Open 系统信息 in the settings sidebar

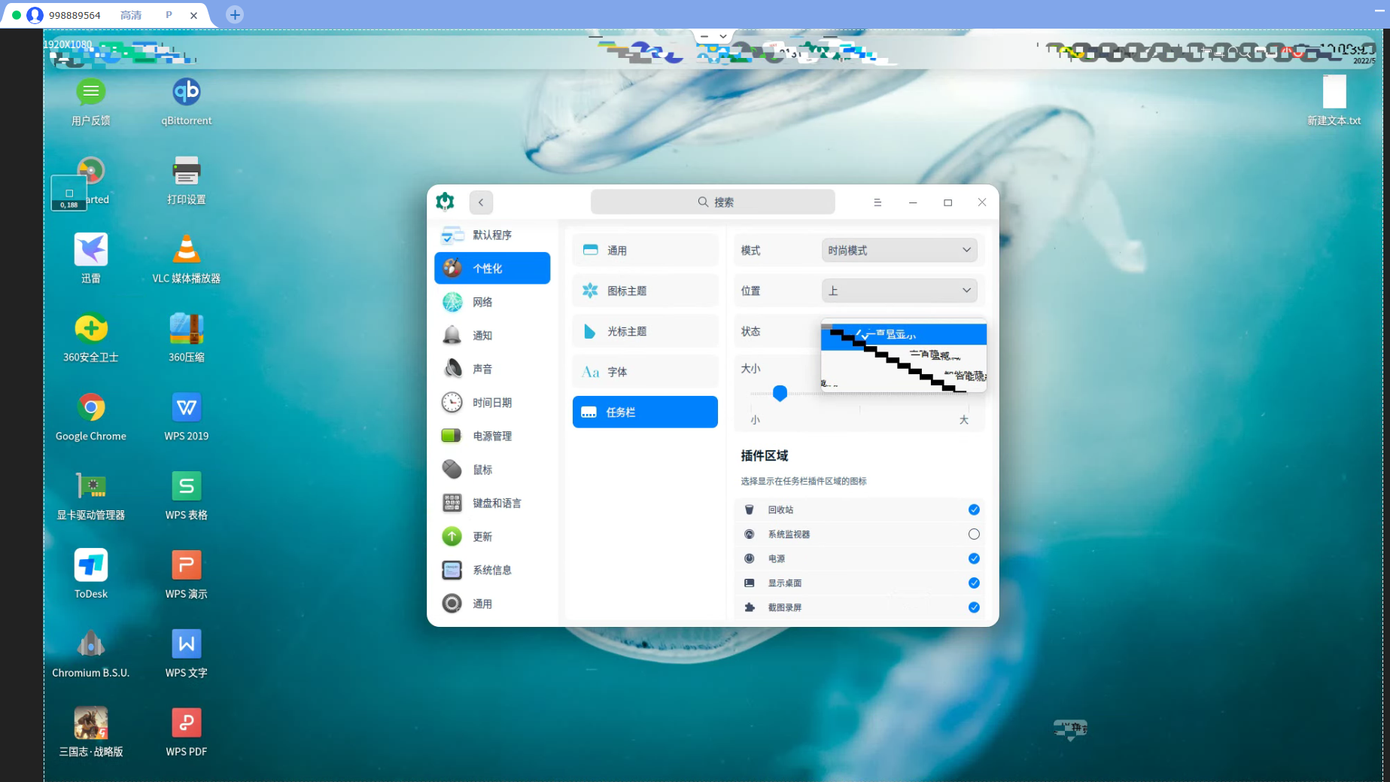[492, 570]
